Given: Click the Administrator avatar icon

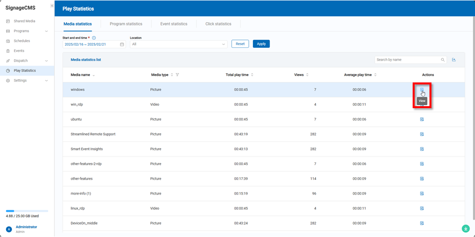Looking at the screenshot, I should tap(9, 229).
